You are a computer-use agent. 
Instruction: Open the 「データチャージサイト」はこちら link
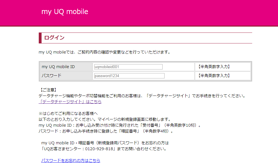[70, 102]
